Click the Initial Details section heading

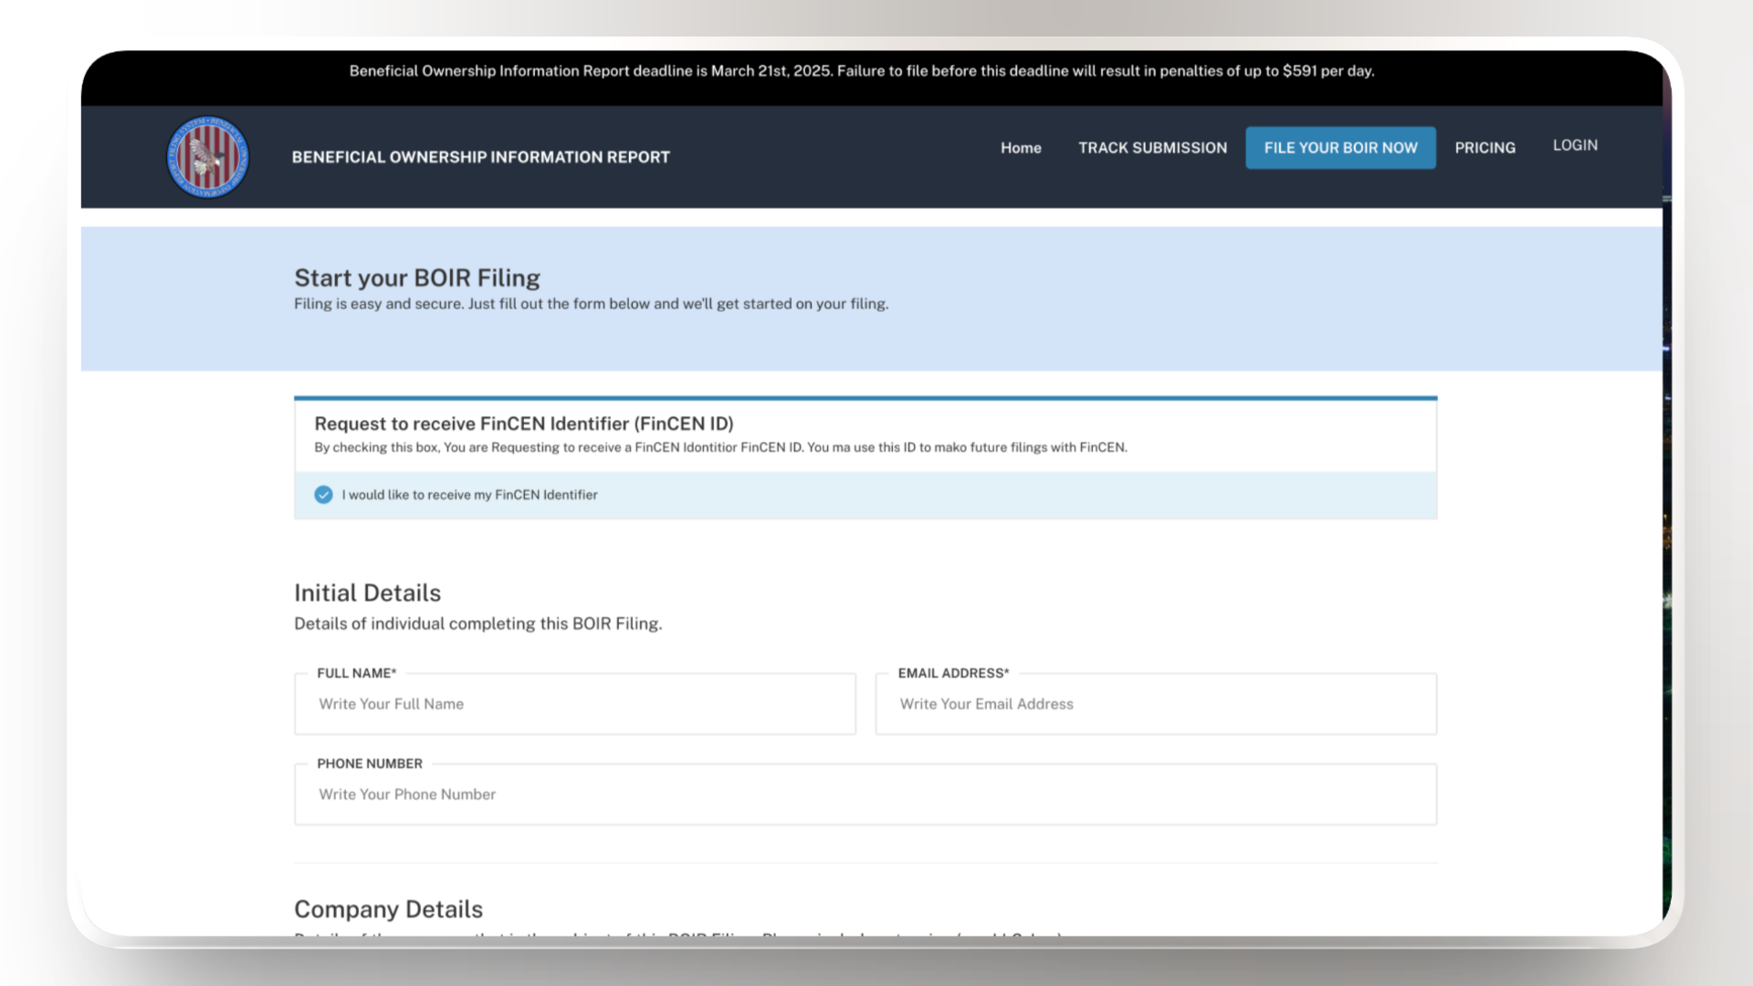[367, 593]
